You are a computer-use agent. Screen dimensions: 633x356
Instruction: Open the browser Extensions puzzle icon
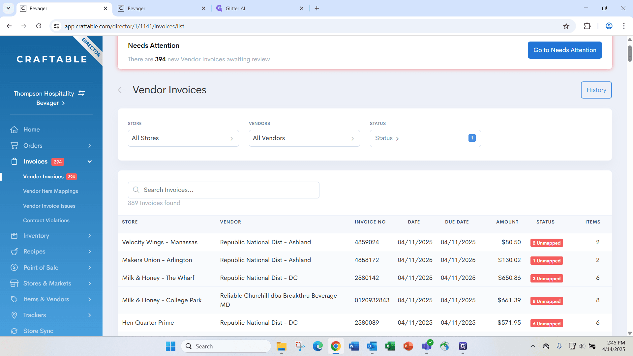[x=587, y=26]
